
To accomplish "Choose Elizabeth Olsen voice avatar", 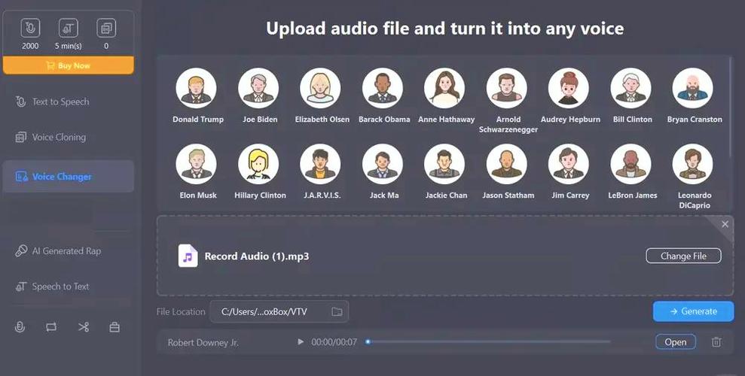I will point(320,88).
